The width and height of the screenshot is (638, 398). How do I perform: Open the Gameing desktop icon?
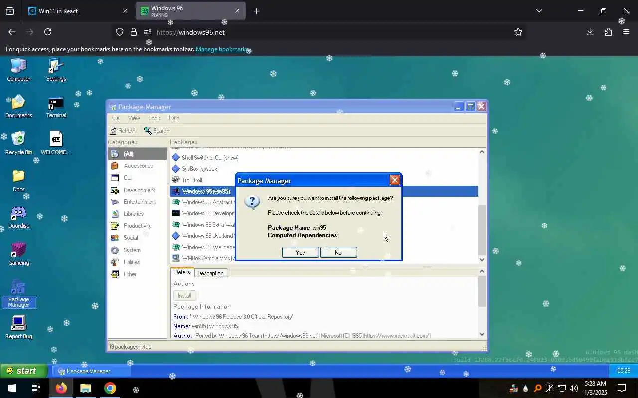tap(19, 254)
